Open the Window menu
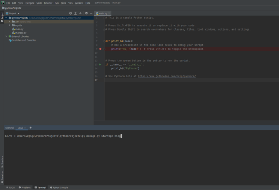The height and width of the screenshot is (190, 279). click(x=79, y=3)
